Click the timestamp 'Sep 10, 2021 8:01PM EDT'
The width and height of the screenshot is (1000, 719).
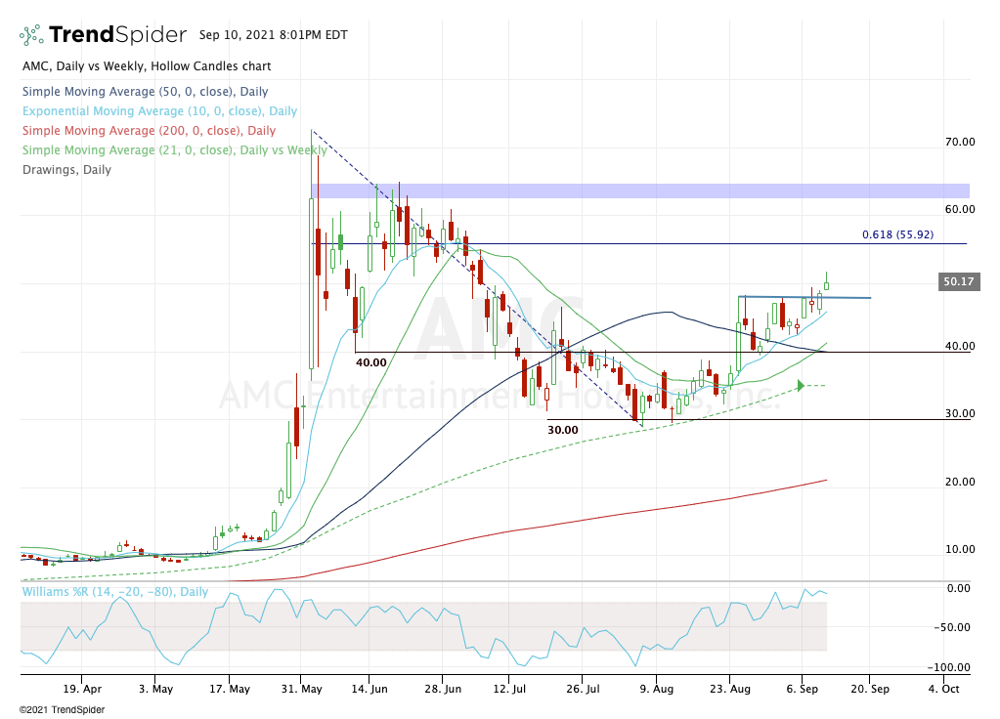273,35
